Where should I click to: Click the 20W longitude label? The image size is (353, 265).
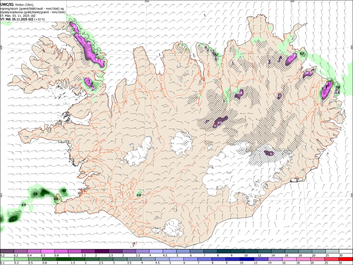(147, 1)
